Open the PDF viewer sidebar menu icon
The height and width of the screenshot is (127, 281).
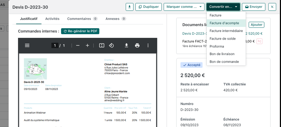pyautogui.click(x=27, y=45)
